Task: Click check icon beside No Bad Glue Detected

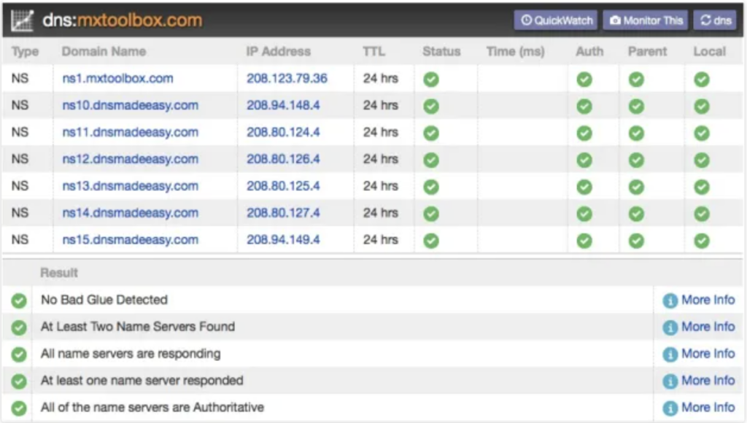Action: [19, 300]
